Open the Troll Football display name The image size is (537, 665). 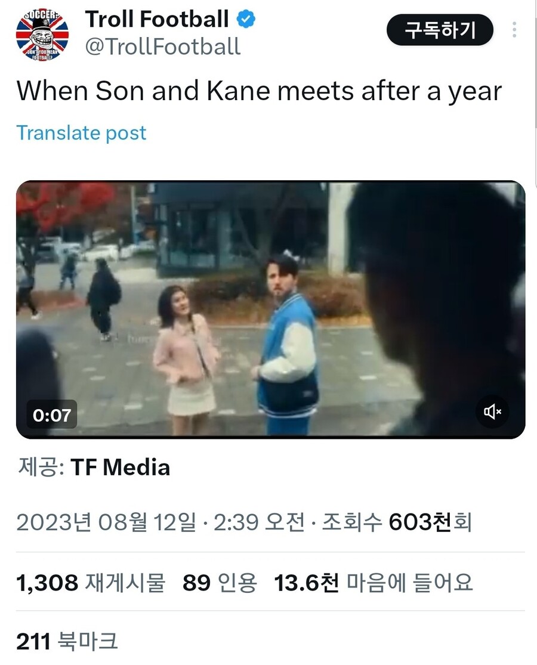coord(157,20)
